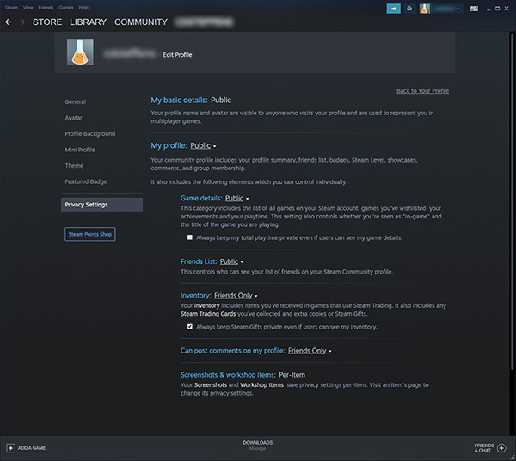Open the LIBRARY tab
Screen dimensions: 516x461
pos(89,22)
